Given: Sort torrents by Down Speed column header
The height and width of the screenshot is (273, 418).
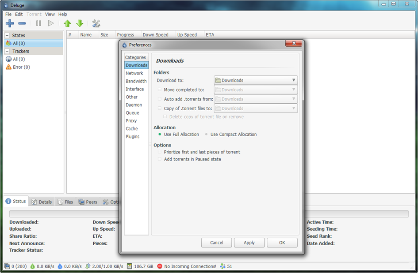Looking at the screenshot, I should pyautogui.click(x=158, y=35).
